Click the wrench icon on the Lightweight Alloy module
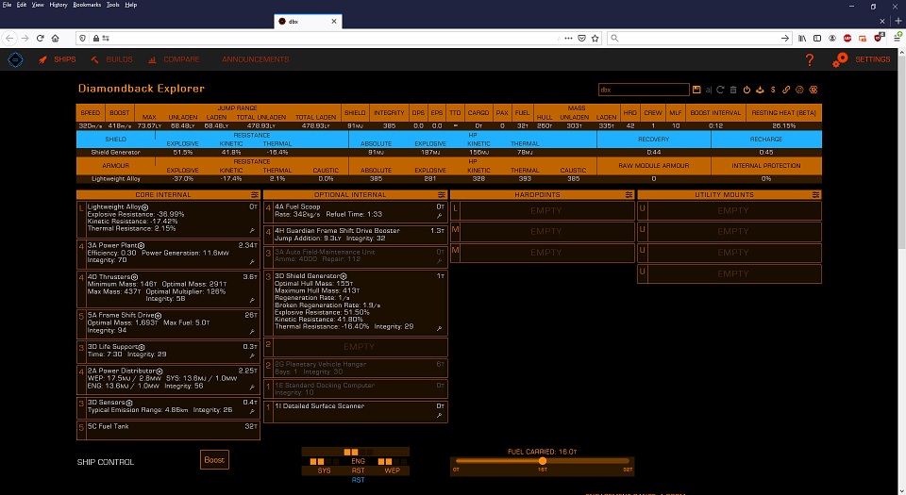The height and width of the screenshot is (495, 906). point(252,230)
